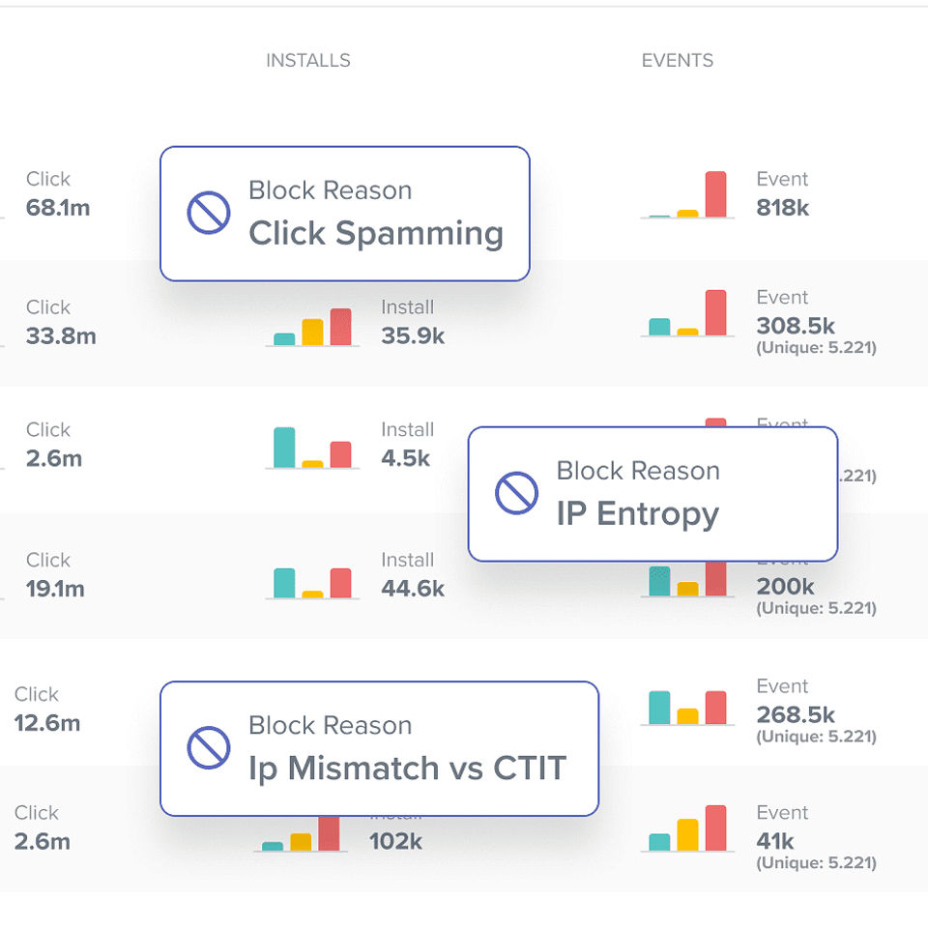Click the Ip Mismatch vs CTIT text
Screen dimensions: 928x928
[x=407, y=768]
